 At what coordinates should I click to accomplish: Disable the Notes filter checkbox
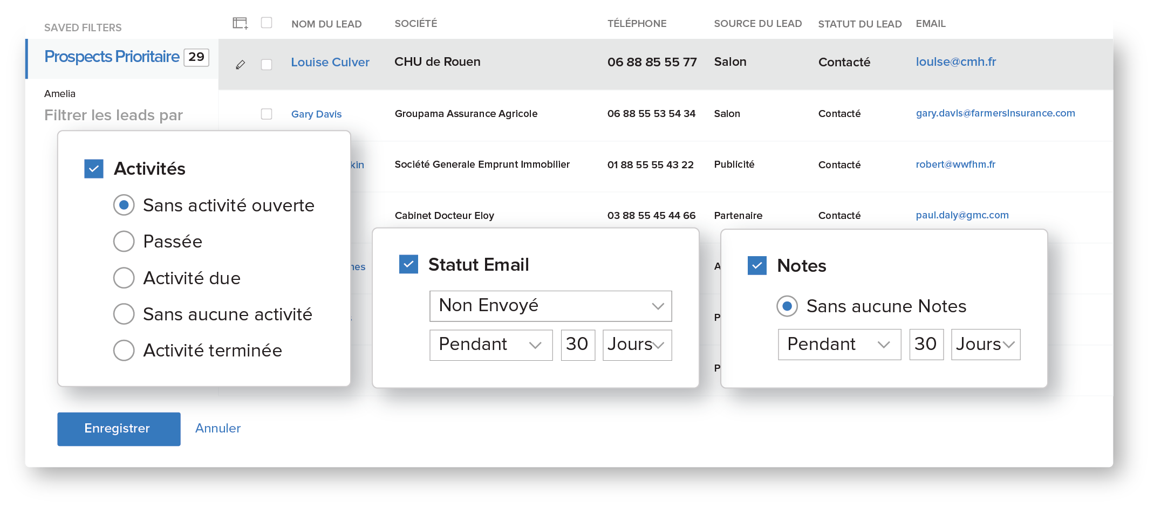[x=757, y=265]
